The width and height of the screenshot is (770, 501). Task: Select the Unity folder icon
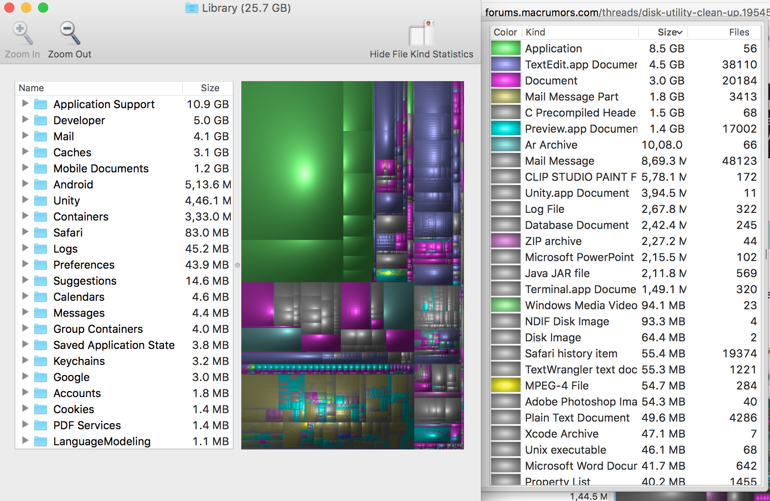(41, 201)
